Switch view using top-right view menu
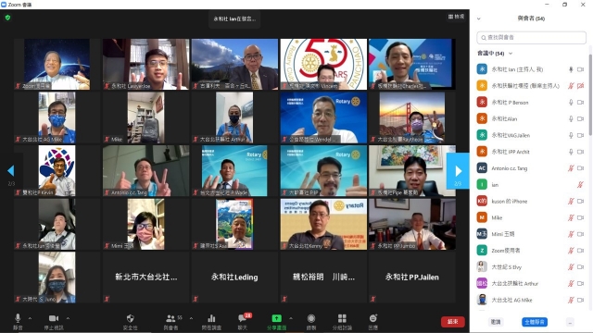Image resolution: width=593 pixels, height=333 pixels. [456, 17]
